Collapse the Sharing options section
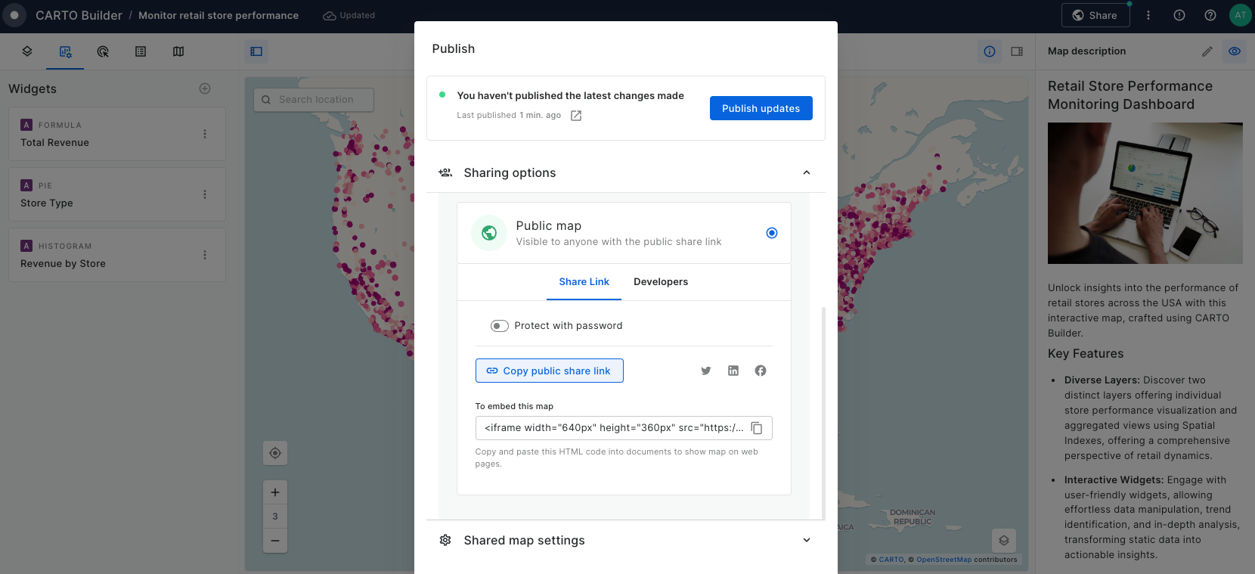 click(807, 172)
